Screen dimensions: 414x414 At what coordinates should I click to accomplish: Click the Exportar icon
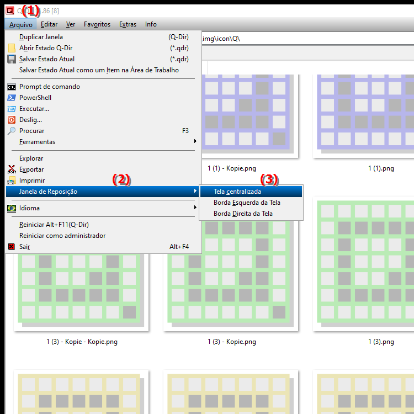click(12, 169)
